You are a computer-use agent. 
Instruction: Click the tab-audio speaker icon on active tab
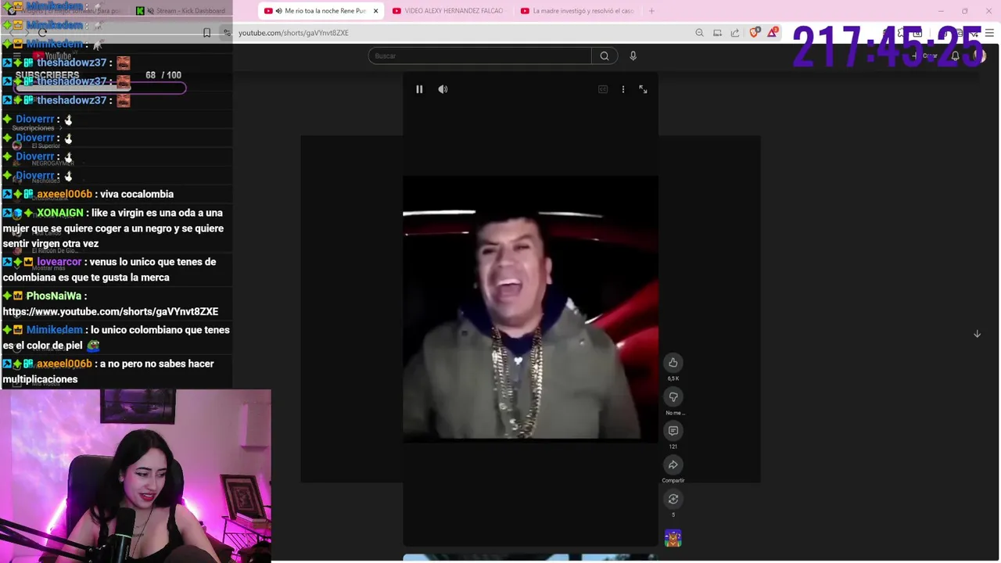click(x=279, y=11)
